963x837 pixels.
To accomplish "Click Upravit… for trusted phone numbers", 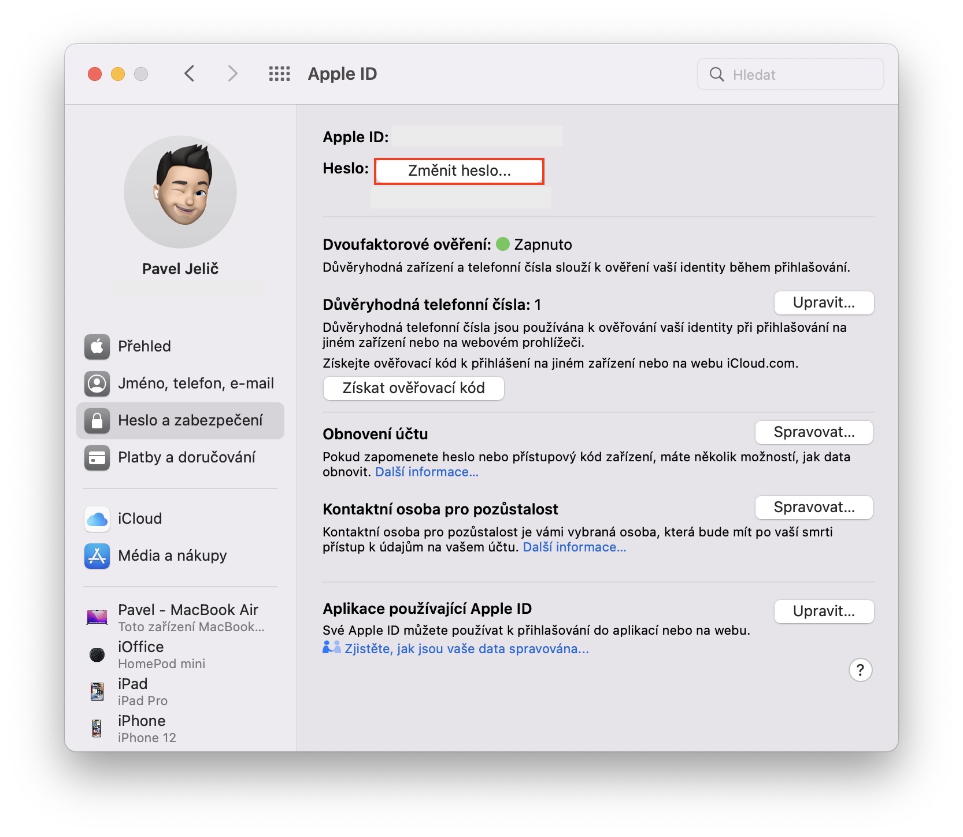I will (x=824, y=303).
